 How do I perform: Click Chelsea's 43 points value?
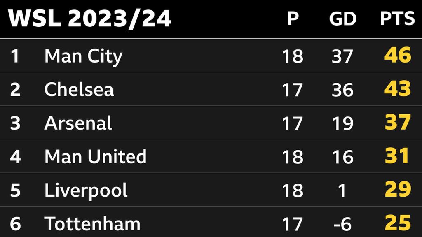tap(398, 89)
